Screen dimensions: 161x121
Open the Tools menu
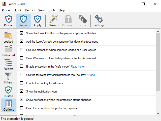click(x=52, y=10)
